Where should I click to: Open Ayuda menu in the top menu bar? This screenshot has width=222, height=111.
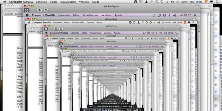click(x=95, y=2)
